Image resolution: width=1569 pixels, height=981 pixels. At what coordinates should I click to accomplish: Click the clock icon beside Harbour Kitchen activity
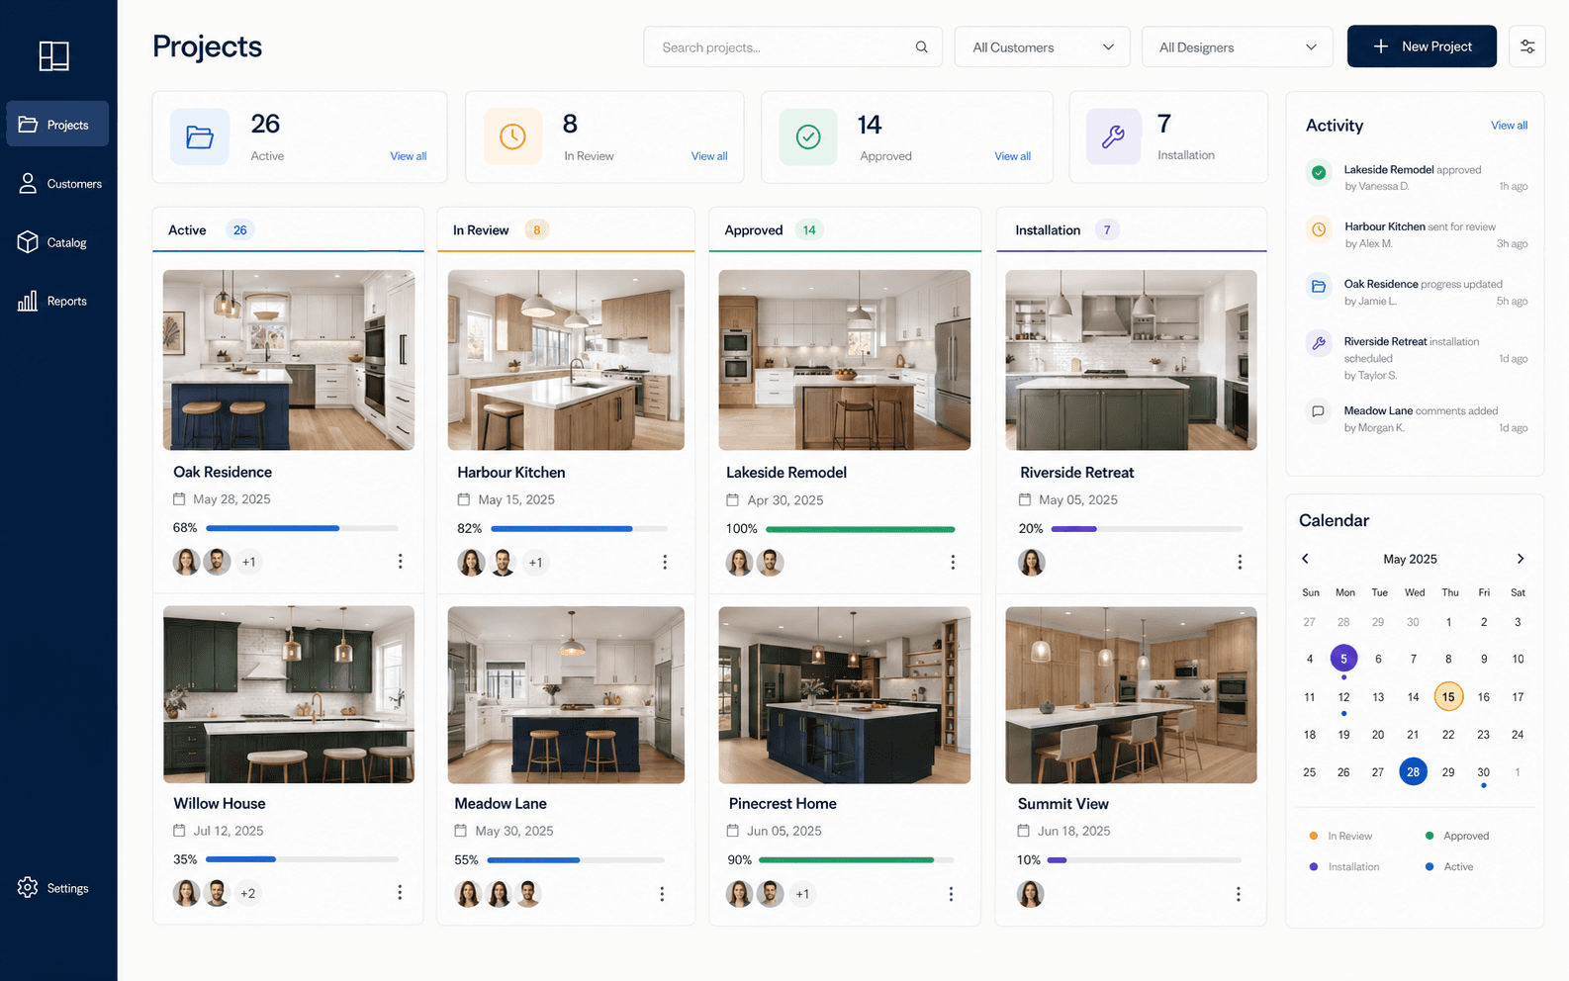1319,229
